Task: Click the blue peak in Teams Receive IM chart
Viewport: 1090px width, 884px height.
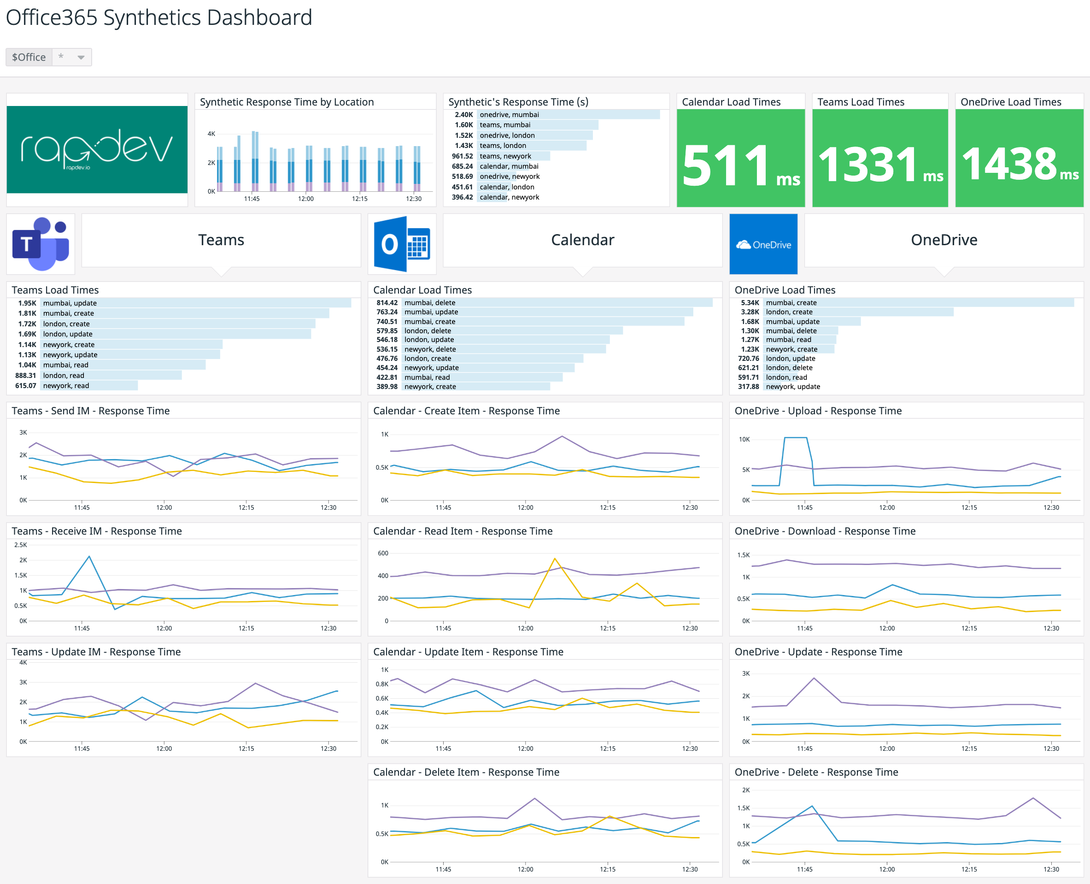Action: click(89, 557)
